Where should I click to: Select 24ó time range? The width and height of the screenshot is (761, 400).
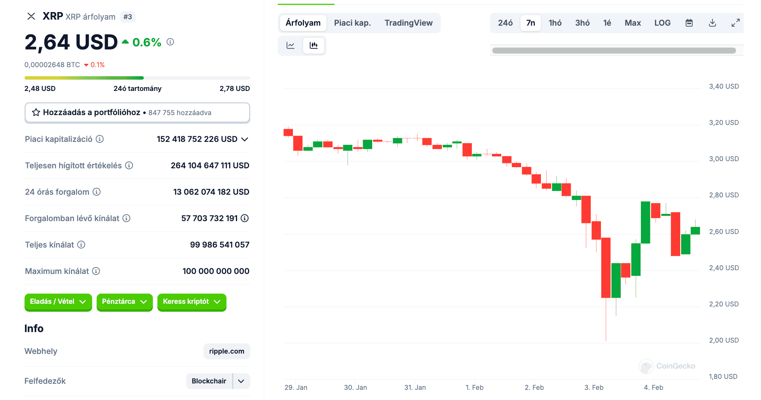coord(505,23)
